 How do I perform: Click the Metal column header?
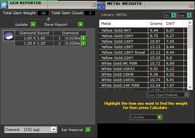(x=124, y=24)
